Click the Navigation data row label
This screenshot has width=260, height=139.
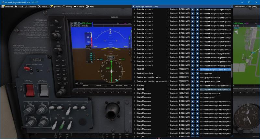pyautogui.click(x=145, y=73)
